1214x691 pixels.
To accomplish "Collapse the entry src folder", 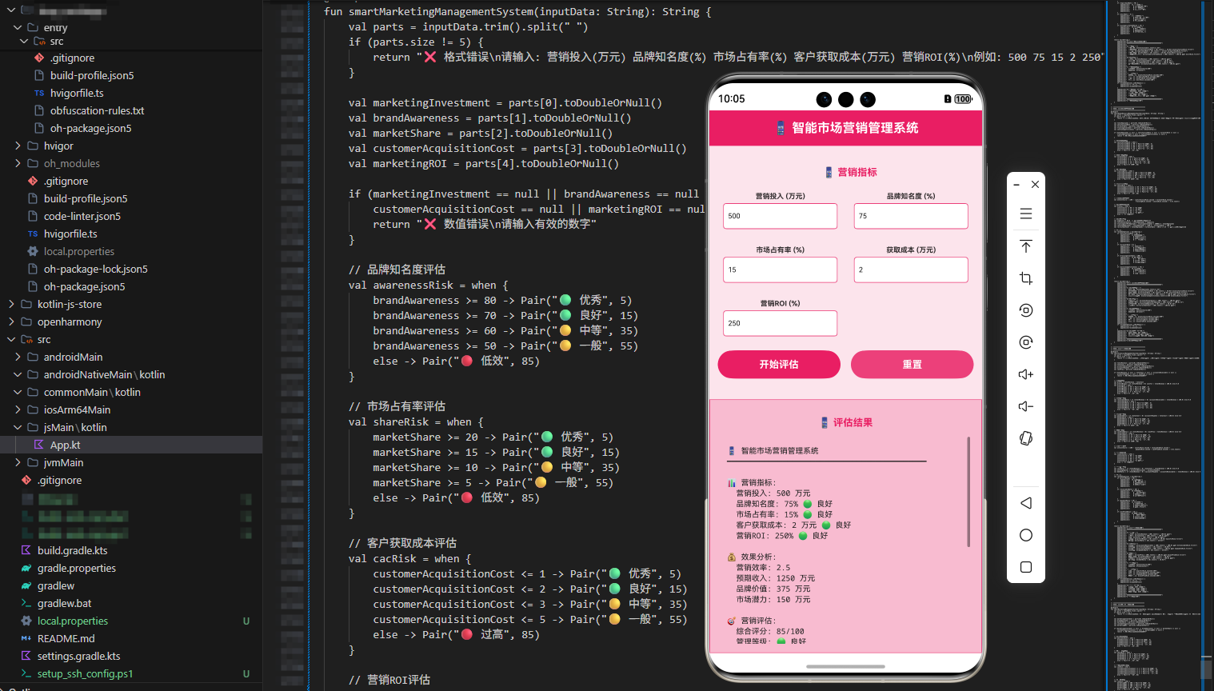I will pos(24,41).
